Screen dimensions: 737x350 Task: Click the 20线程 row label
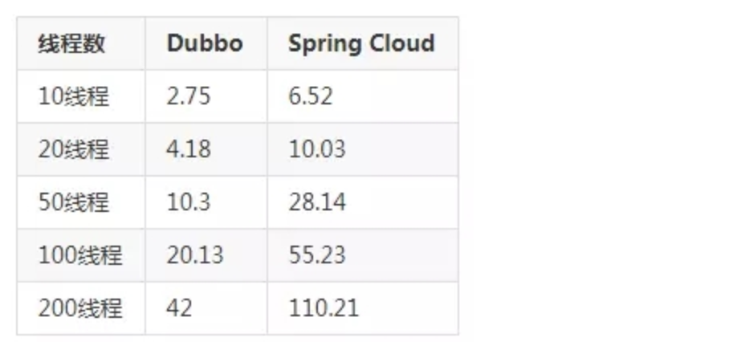pyautogui.click(x=73, y=149)
